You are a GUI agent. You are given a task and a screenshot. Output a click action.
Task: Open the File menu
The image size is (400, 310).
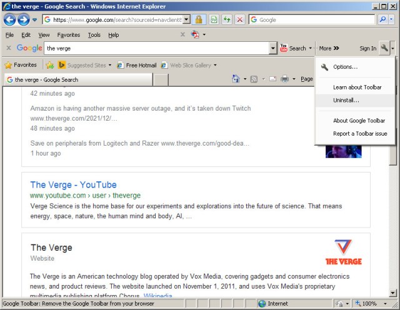pyautogui.click(x=9, y=35)
